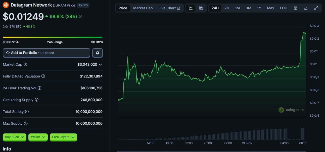
Task: Open the Earn Crypto dropdown
Action: pos(63,137)
